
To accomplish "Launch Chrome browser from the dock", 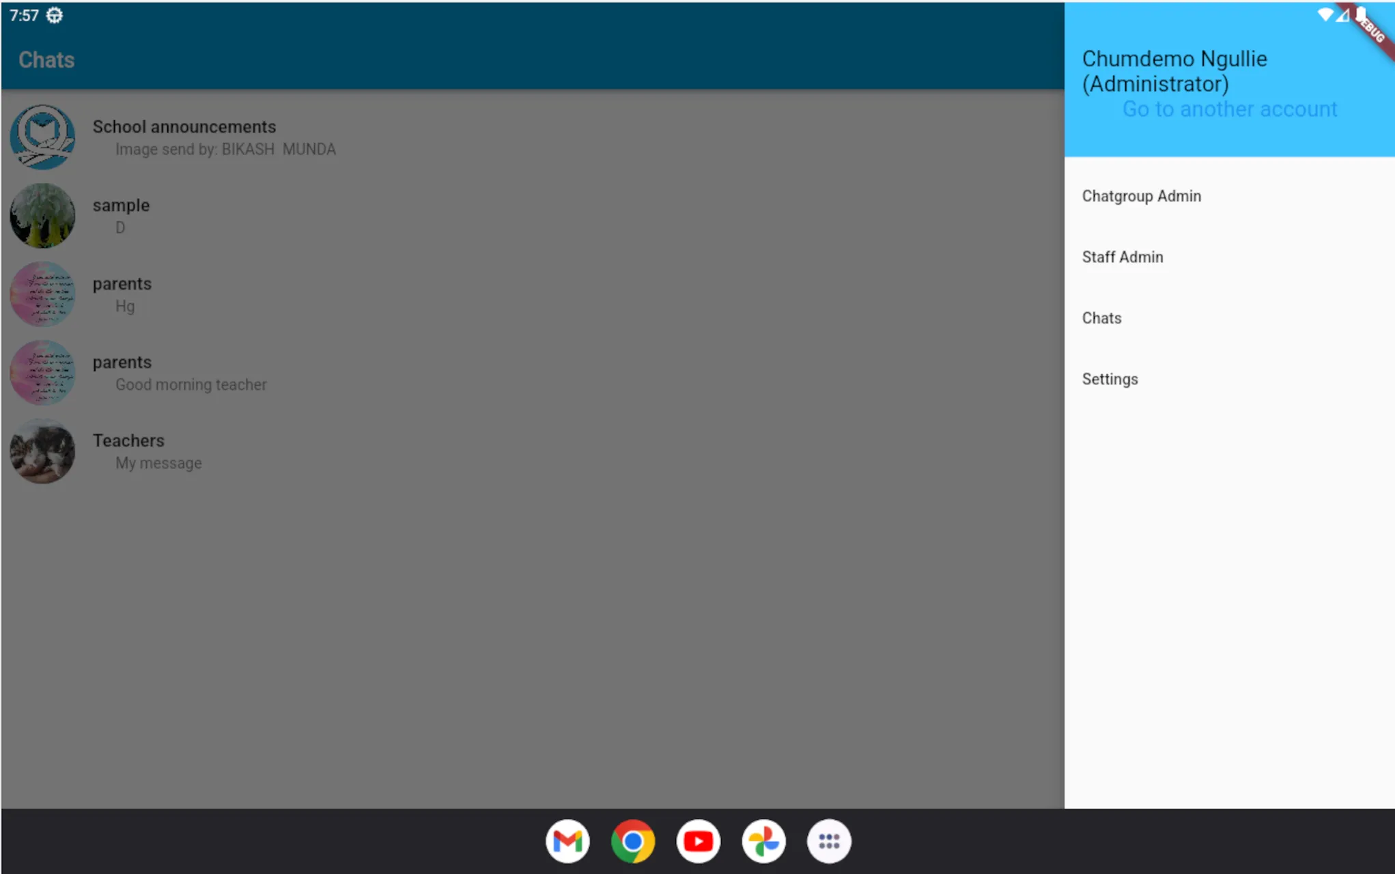I will pyautogui.click(x=633, y=841).
